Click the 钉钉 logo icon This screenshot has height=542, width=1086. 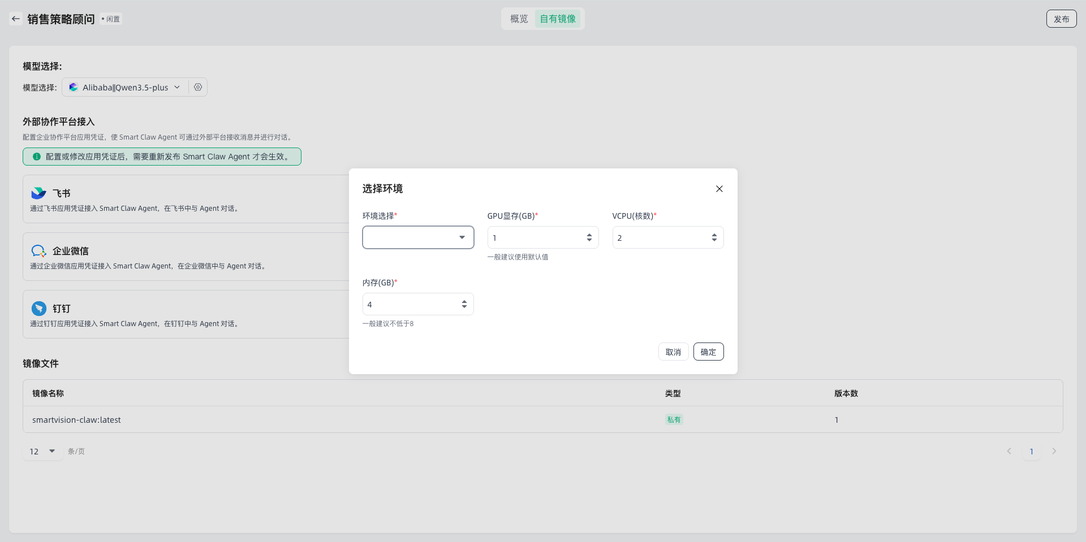click(x=38, y=309)
